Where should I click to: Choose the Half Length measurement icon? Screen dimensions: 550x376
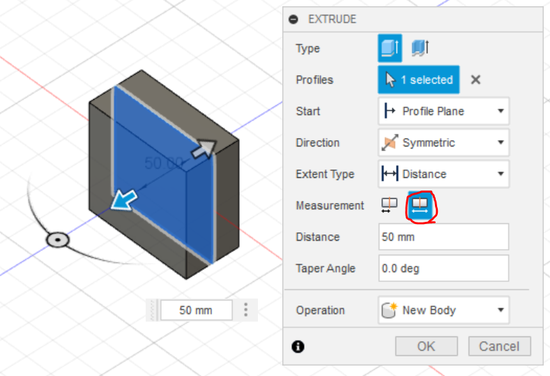point(389,205)
